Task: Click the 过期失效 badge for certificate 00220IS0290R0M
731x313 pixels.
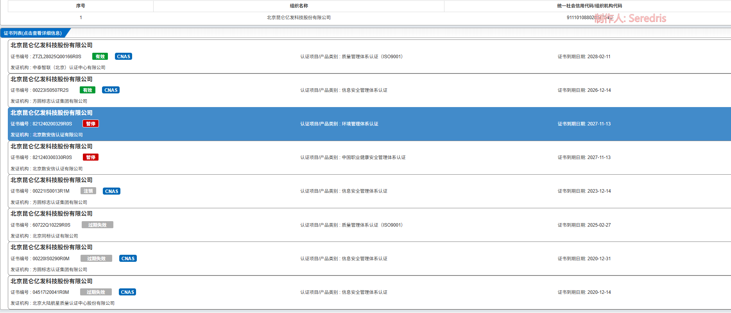Action: tap(96, 259)
